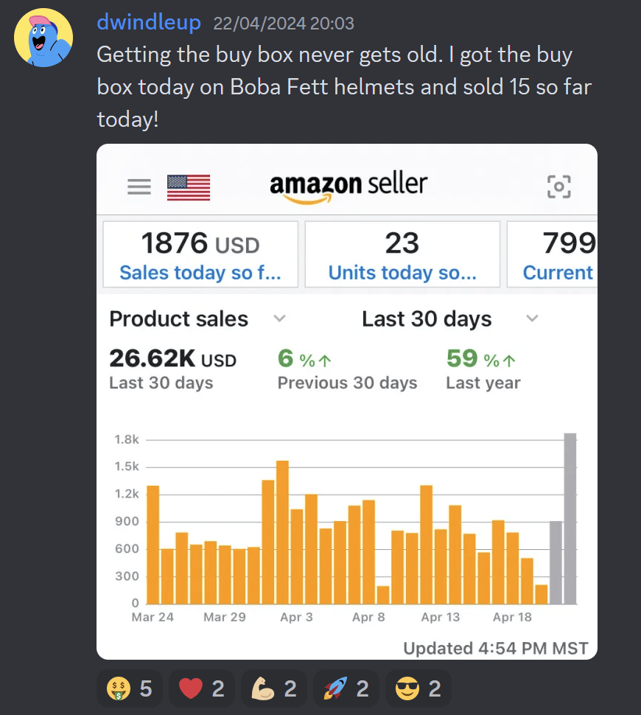The height and width of the screenshot is (715, 641).
Task: Open the hamburger menu in Amazon Seller
Action: (139, 186)
